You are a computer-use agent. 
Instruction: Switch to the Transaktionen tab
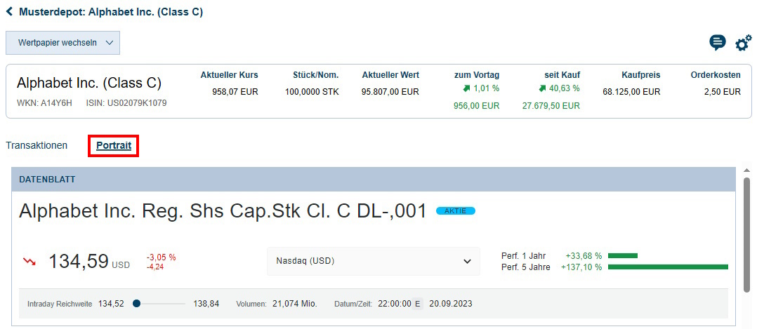coord(37,145)
